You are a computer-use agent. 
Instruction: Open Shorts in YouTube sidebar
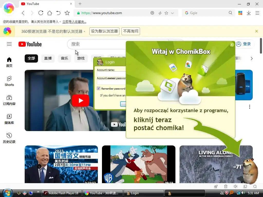tap(9, 81)
